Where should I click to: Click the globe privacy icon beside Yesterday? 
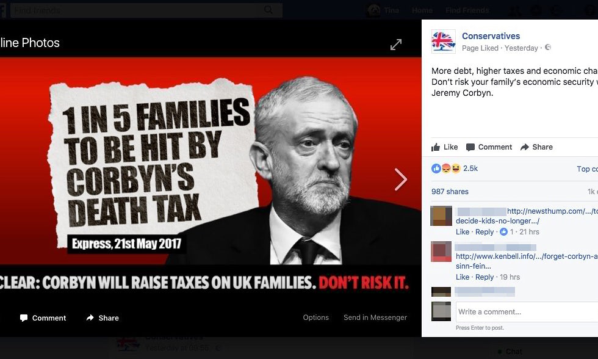(548, 47)
